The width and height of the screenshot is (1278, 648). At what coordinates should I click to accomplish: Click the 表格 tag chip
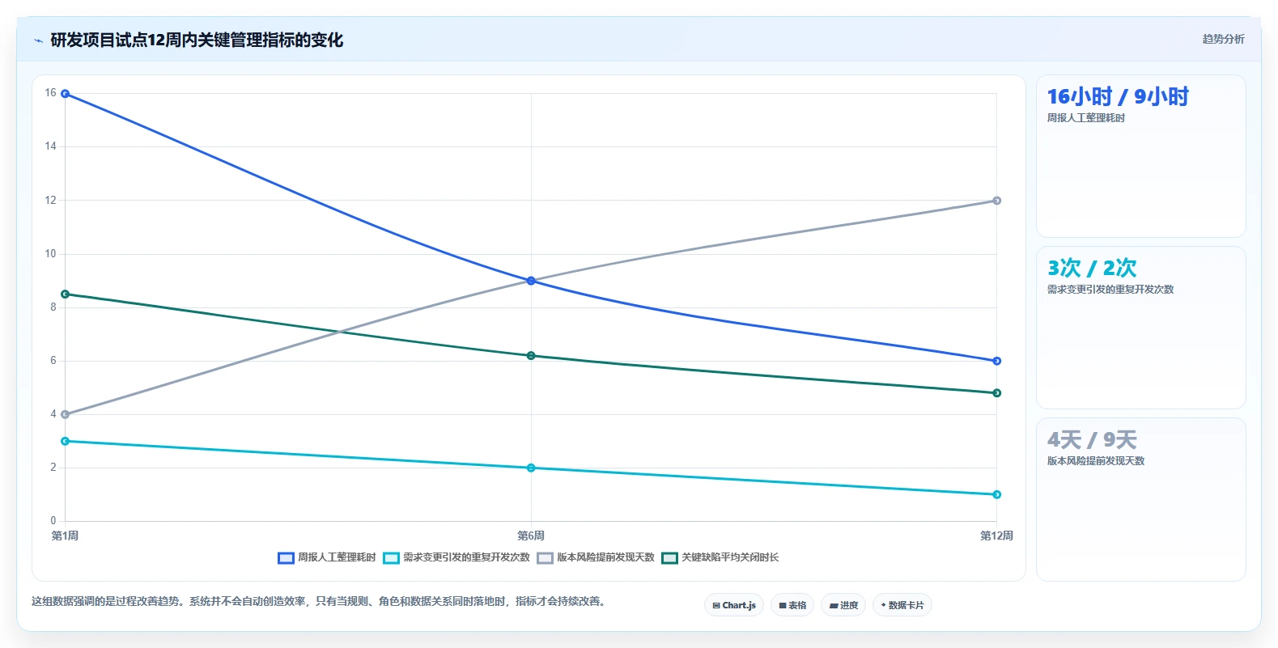click(792, 605)
